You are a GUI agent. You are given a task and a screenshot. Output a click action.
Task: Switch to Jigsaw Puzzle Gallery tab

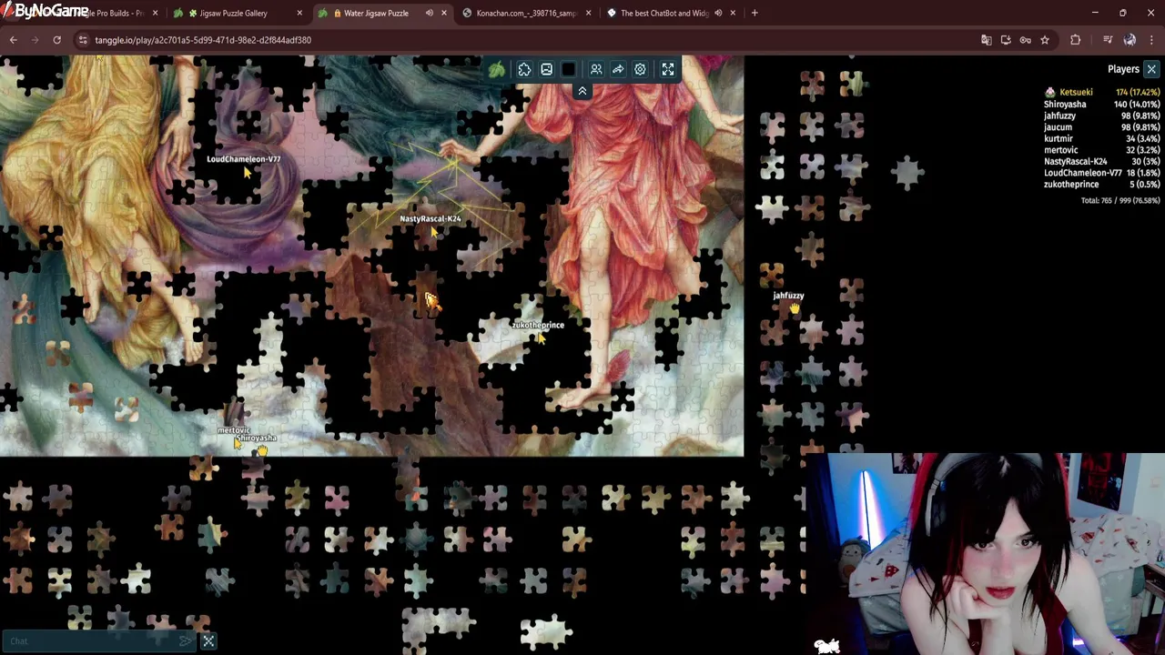tap(232, 13)
